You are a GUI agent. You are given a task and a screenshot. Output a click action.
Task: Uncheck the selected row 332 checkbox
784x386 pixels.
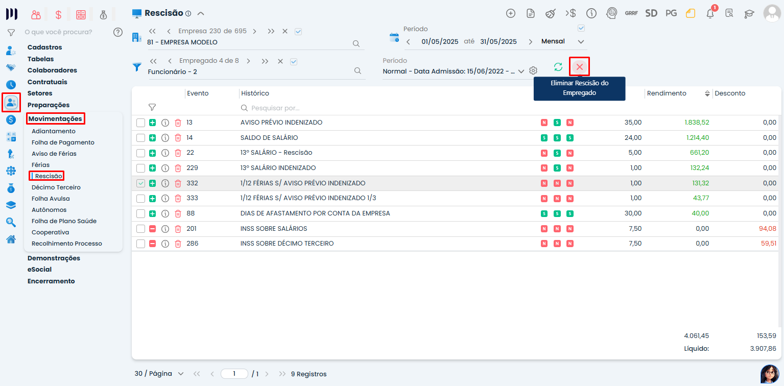click(x=141, y=183)
